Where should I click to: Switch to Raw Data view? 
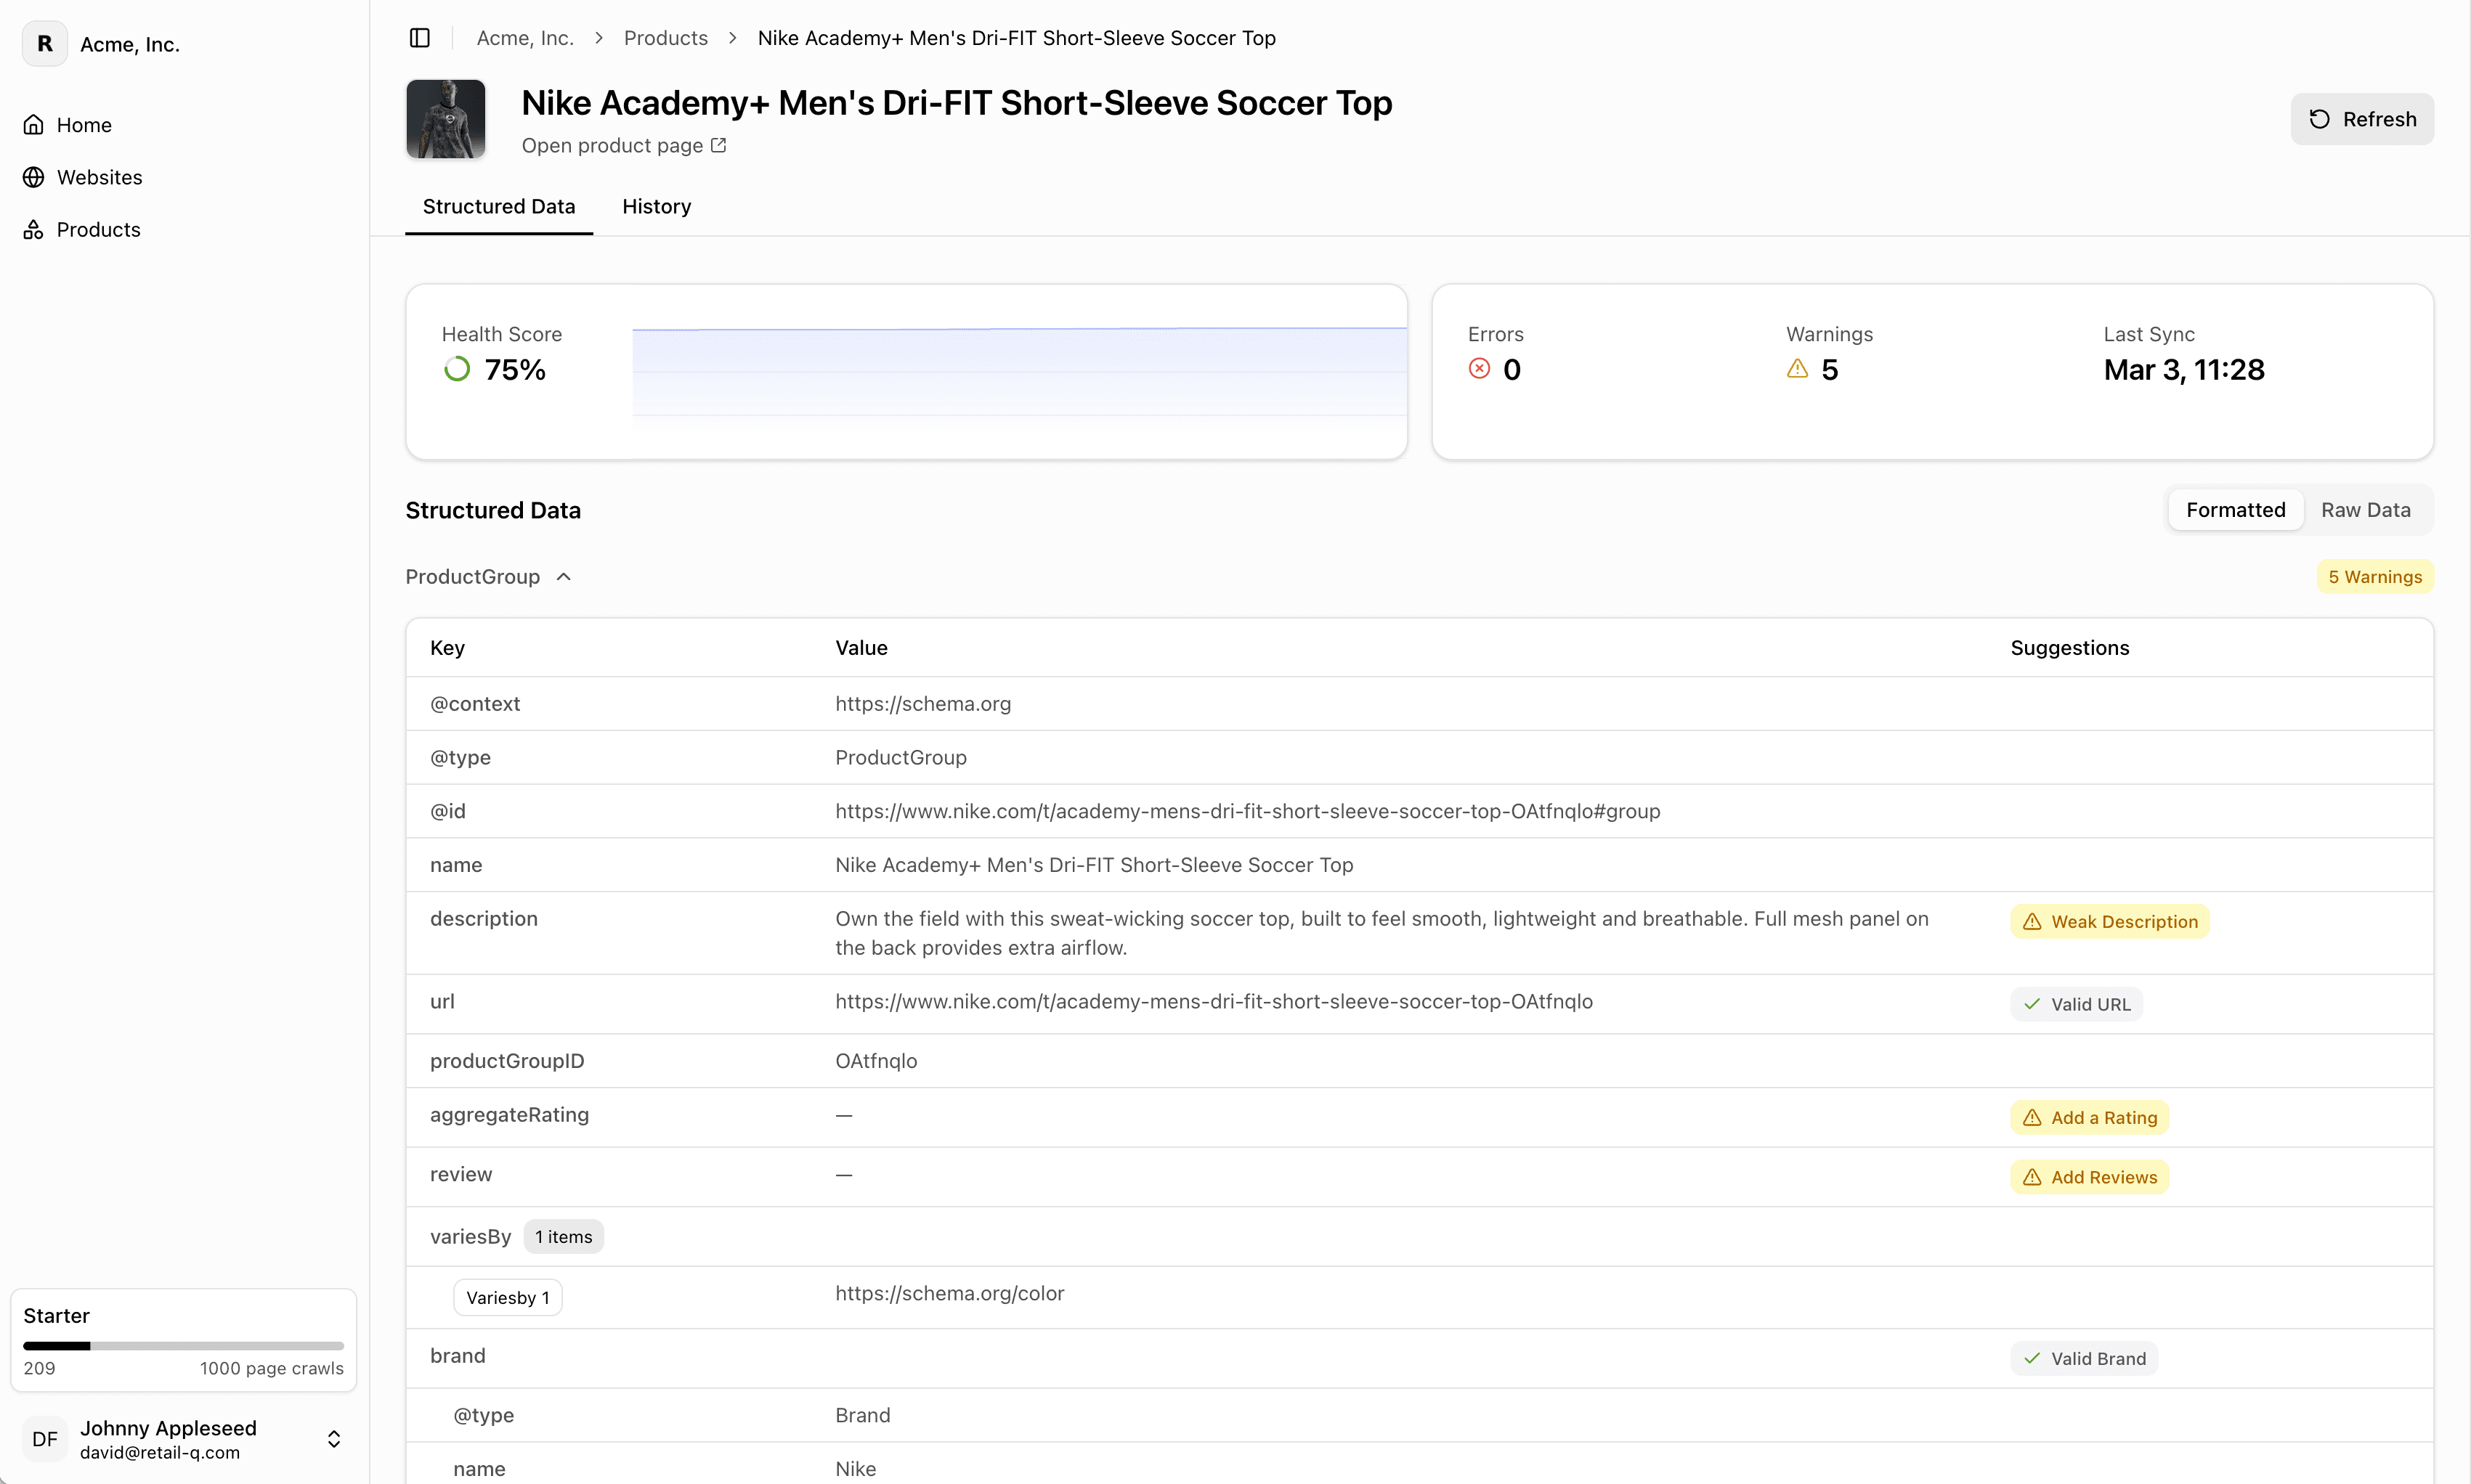click(x=2366, y=509)
